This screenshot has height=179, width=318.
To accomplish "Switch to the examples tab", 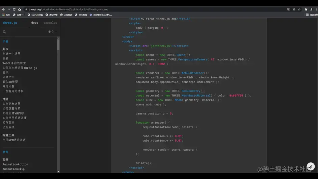I will point(50,23).
